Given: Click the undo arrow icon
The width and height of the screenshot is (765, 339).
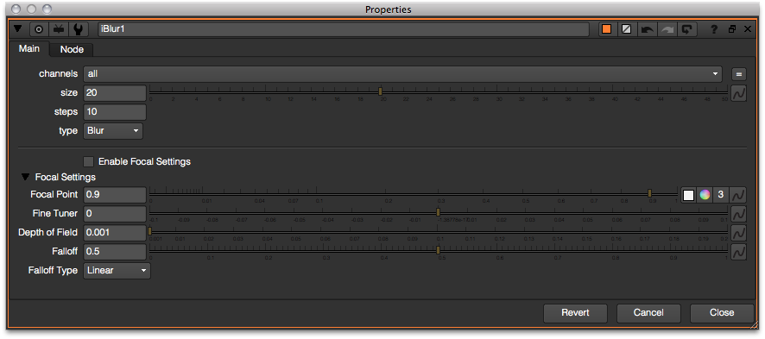Looking at the screenshot, I should (x=647, y=29).
